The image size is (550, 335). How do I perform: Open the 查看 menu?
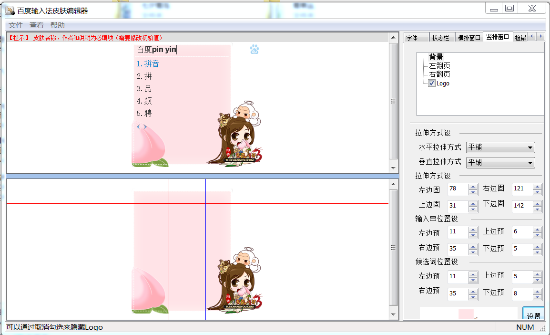pos(37,25)
